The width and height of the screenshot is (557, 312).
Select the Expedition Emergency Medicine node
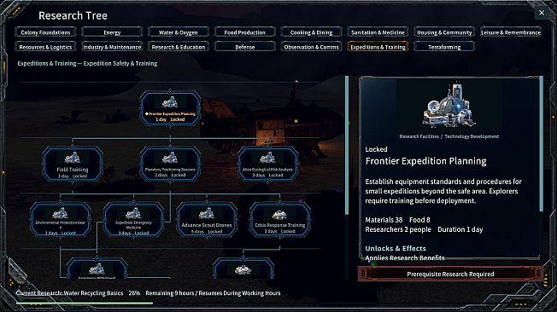(x=133, y=219)
